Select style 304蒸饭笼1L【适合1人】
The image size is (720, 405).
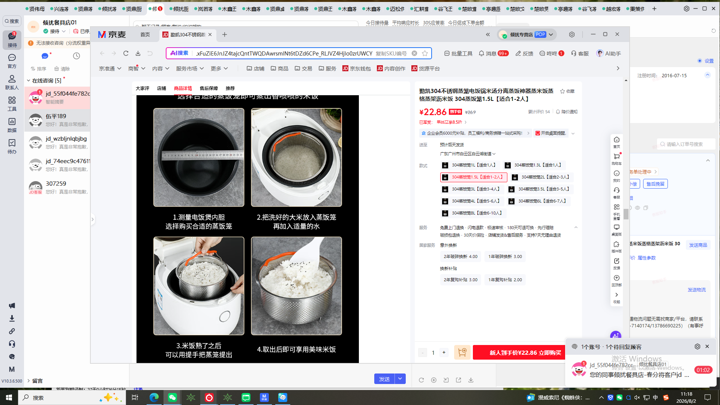[x=469, y=165]
